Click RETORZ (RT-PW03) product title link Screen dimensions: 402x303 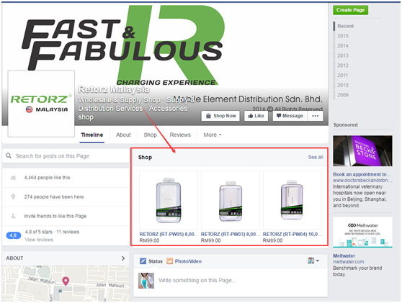click(x=231, y=234)
